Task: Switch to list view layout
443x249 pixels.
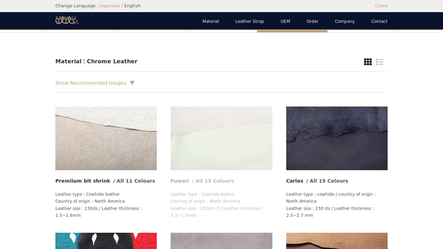Action: coord(380,62)
